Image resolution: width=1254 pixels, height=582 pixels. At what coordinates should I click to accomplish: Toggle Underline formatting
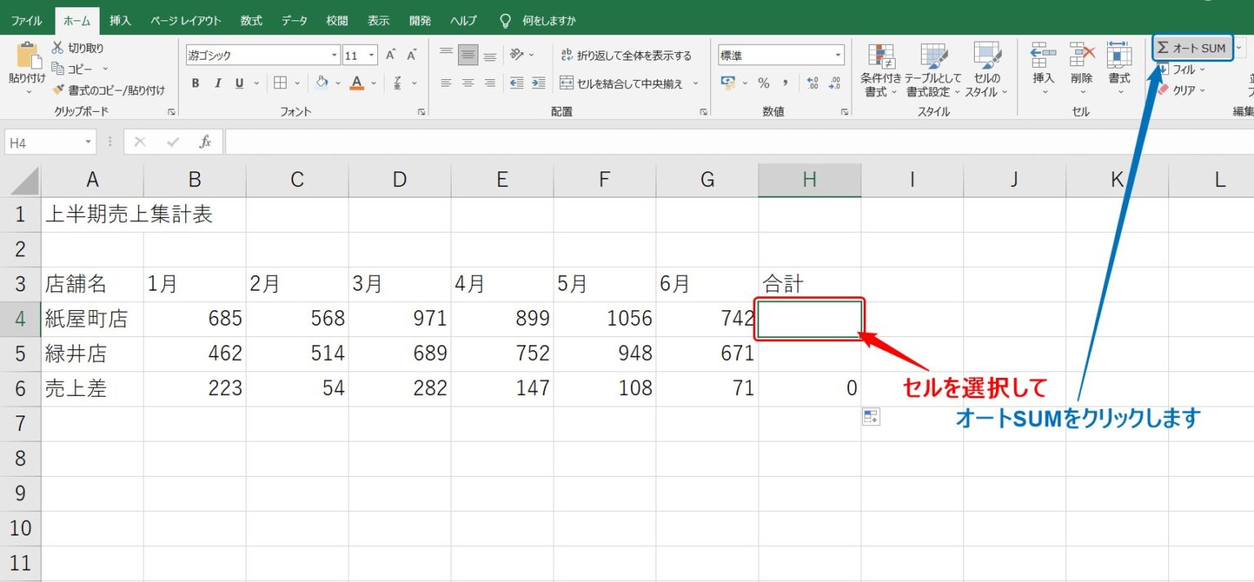(239, 82)
